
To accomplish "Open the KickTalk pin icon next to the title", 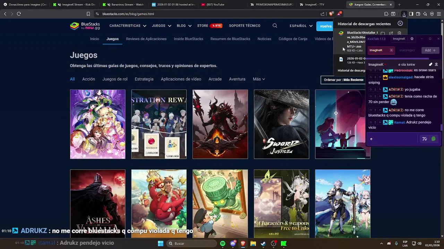I will [430, 64].
